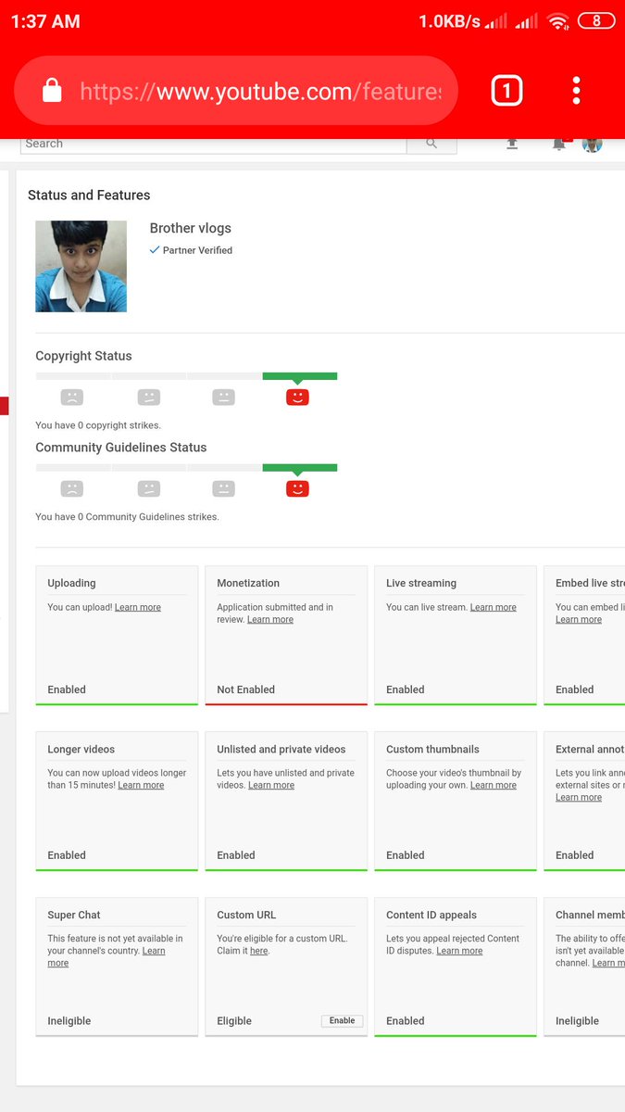This screenshot has height=1112, width=625.
Task: Open Learn more link in Uploading card
Action: (138, 607)
